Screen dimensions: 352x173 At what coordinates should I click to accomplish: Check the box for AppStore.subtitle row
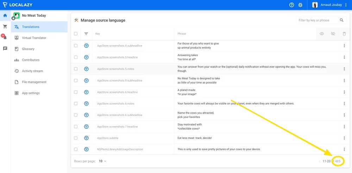click(76, 138)
